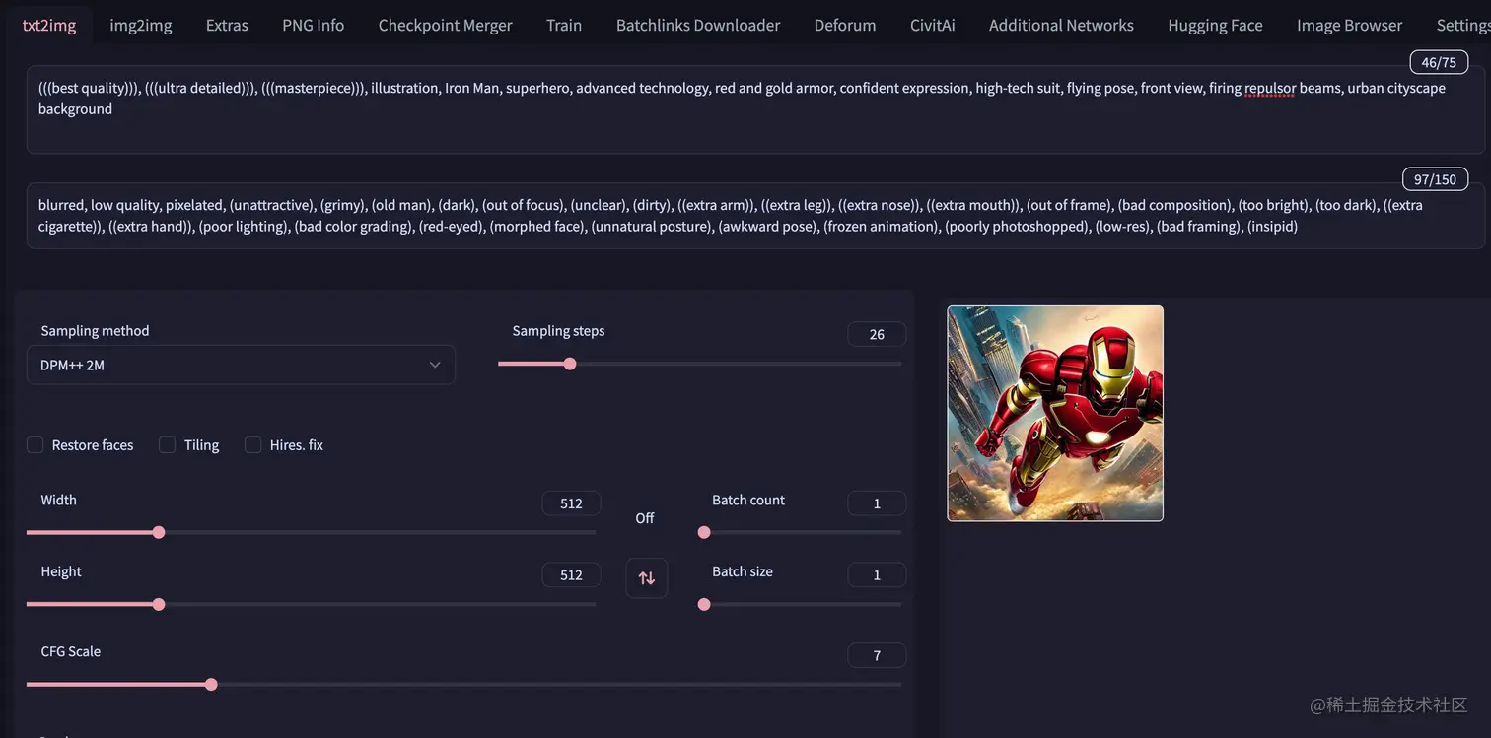Click the 97/150 negative token counter
The height and width of the screenshot is (738, 1491).
pos(1435,179)
